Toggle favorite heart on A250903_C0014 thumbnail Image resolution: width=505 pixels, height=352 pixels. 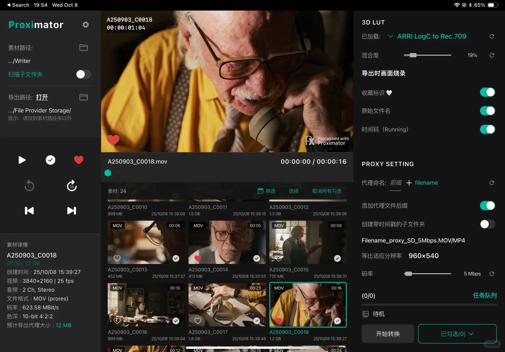198,258
